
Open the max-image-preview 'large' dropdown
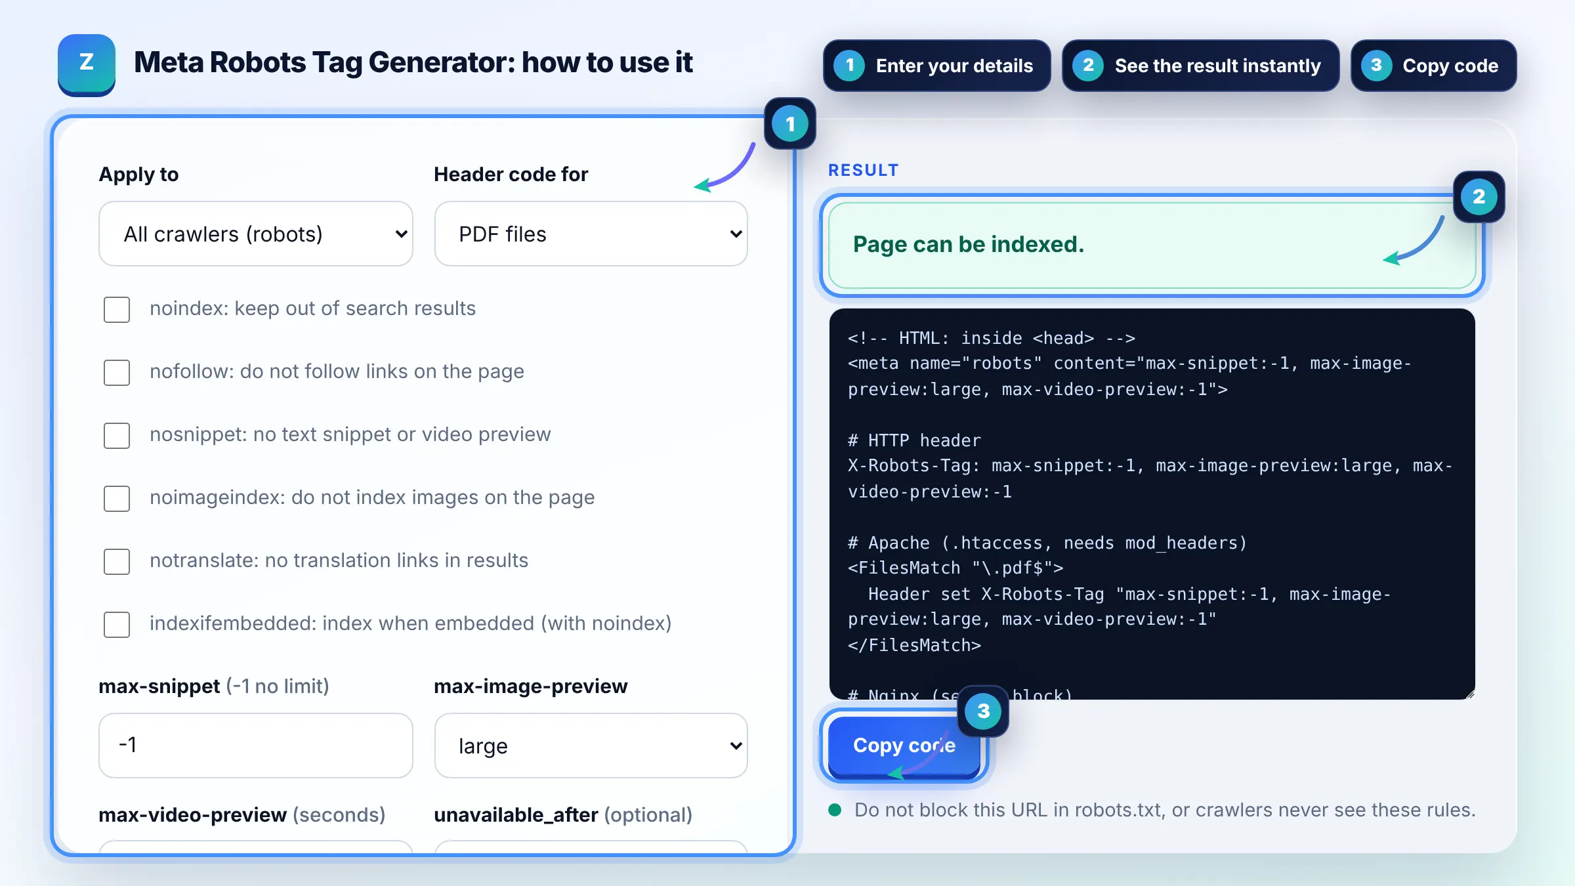pos(591,746)
